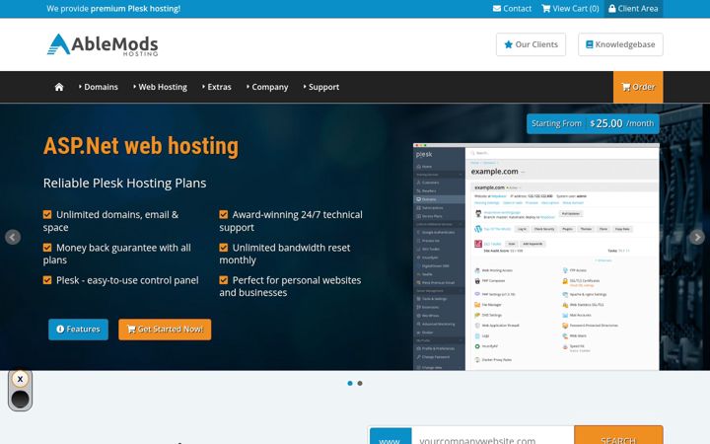Select the second carousel dot
710x444 pixels.
tap(360, 383)
